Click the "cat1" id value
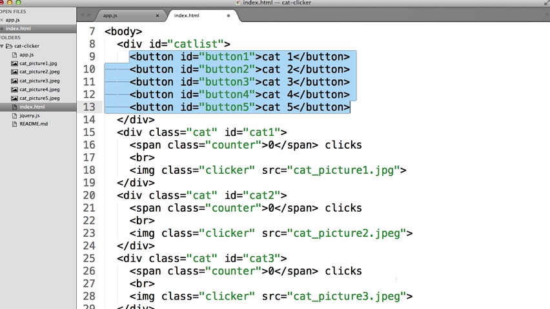This screenshot has width=550, height=309. tap(261, 132)
